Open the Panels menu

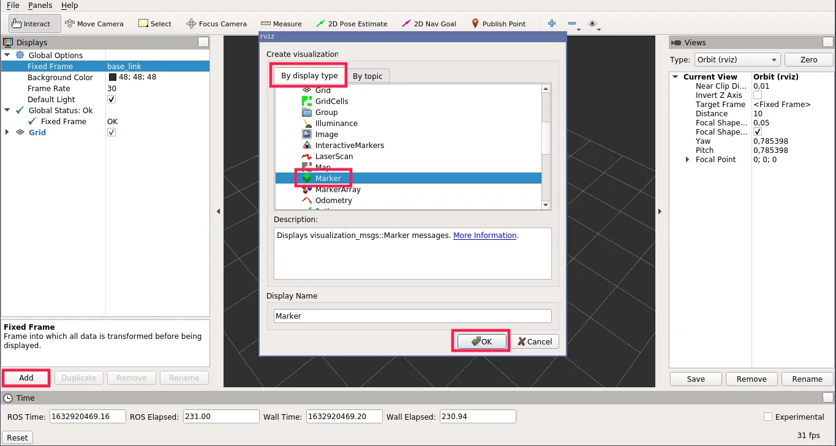[x=40, y=6]
